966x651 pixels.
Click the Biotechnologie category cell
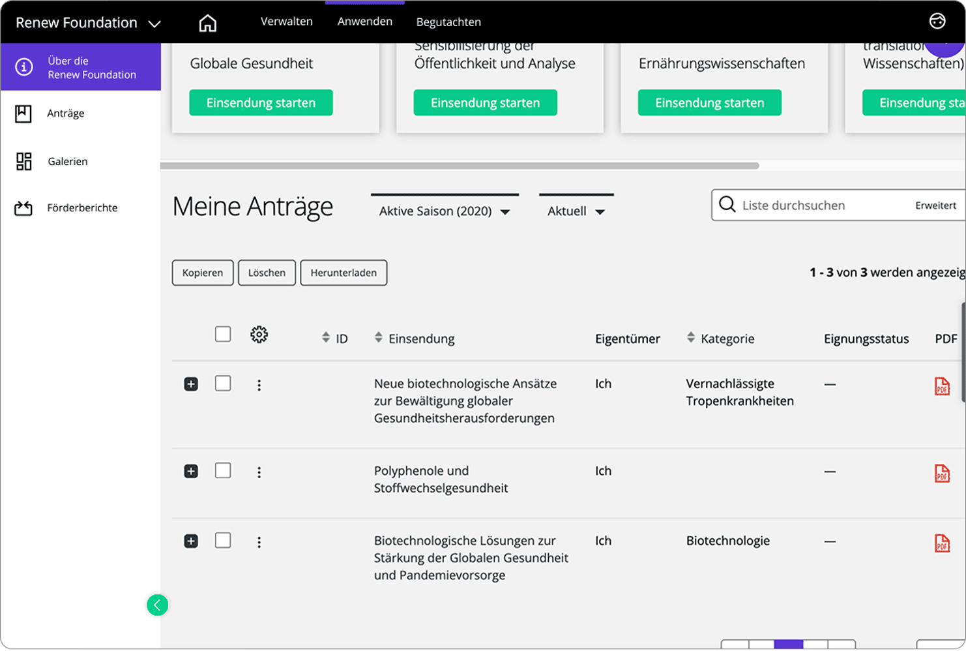(x=727, y=541)
